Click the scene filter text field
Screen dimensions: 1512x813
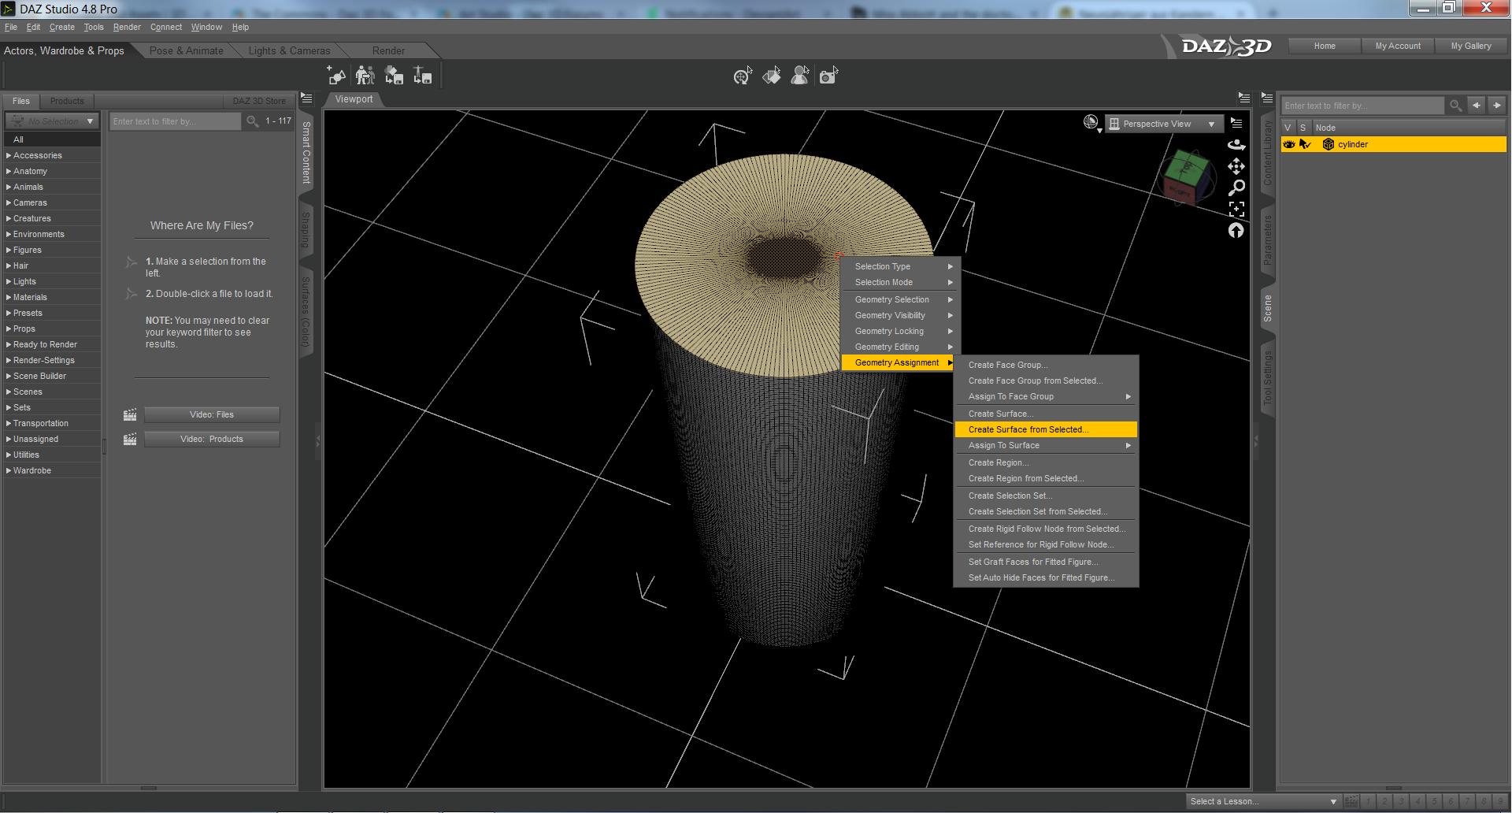tap(1362, 106)
